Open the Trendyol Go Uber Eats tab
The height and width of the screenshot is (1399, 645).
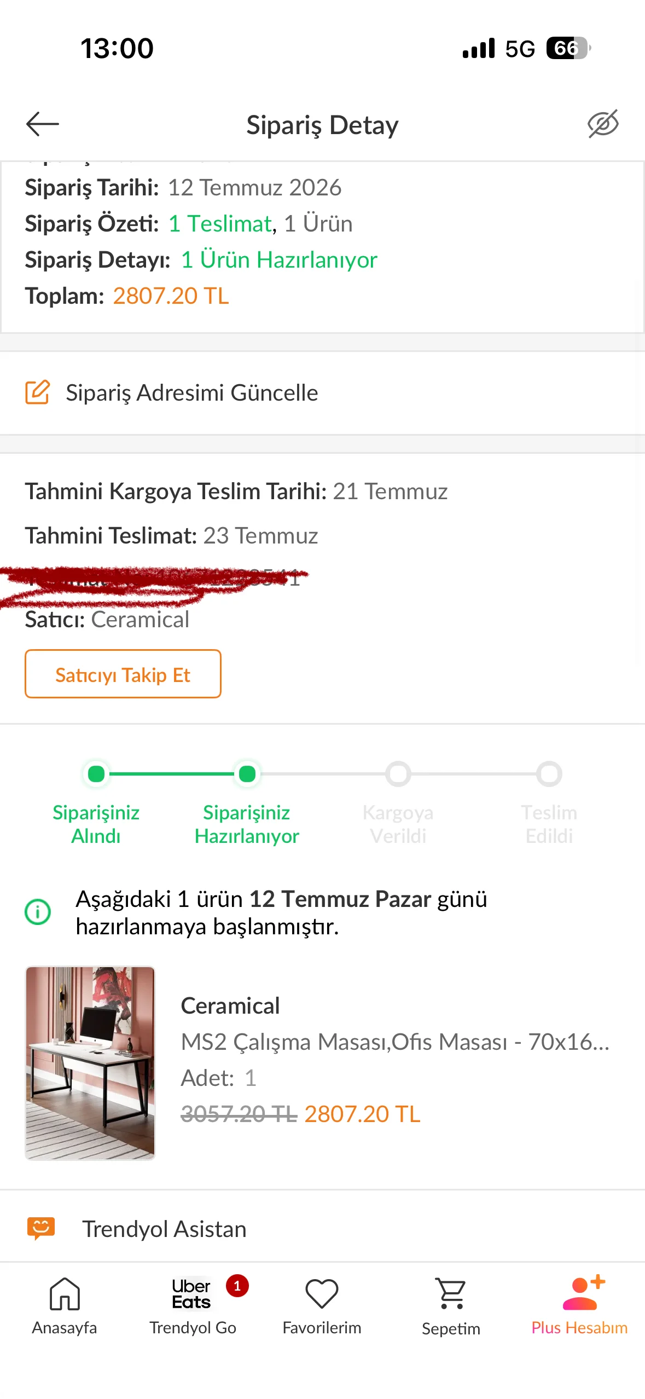click(194, 1305)
